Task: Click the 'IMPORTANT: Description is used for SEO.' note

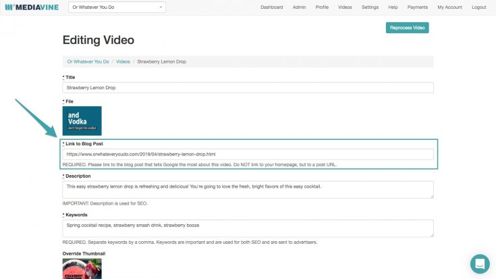Action: 105,203
